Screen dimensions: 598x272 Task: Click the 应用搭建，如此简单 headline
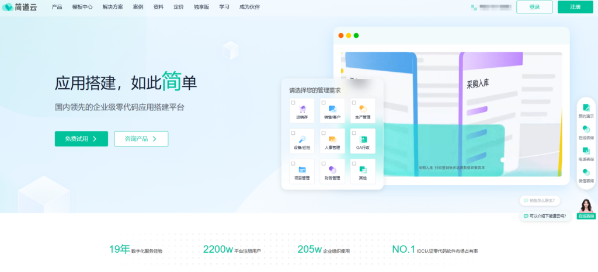click(x=126, y=82)
